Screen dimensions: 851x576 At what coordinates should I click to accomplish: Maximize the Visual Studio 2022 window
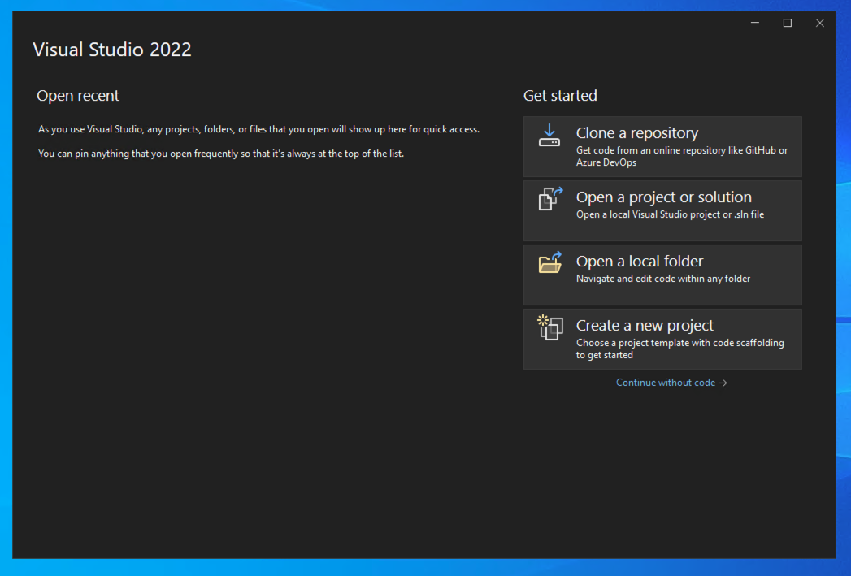click(x=788, y=23)
